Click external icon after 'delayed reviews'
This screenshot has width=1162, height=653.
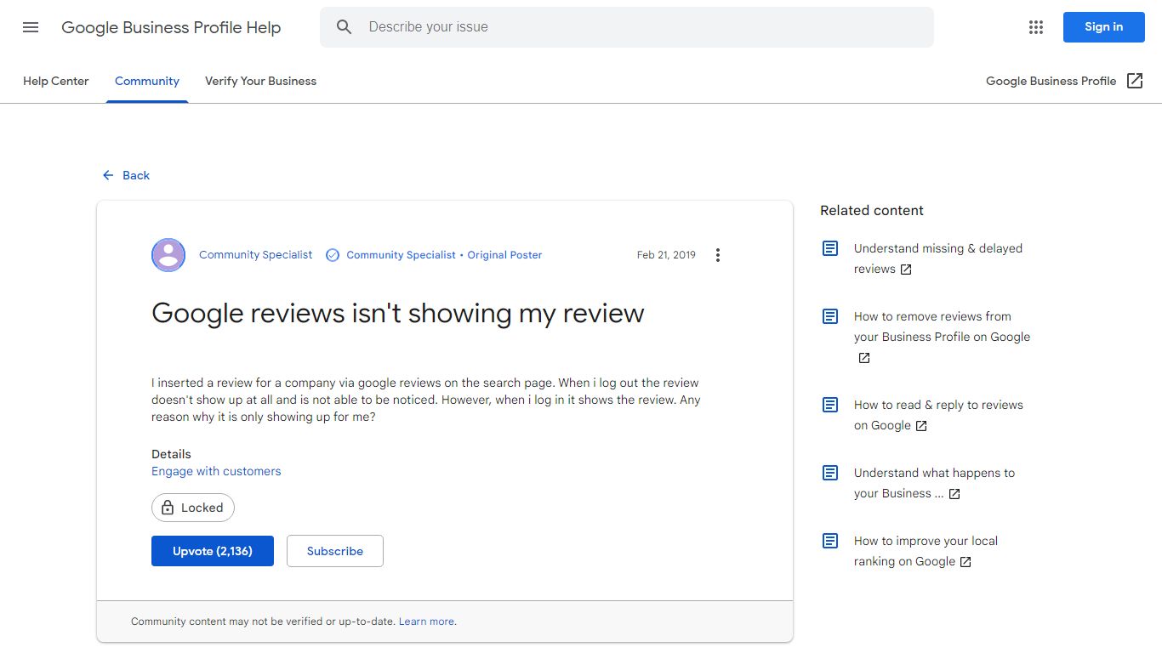(x=906, y=270)
